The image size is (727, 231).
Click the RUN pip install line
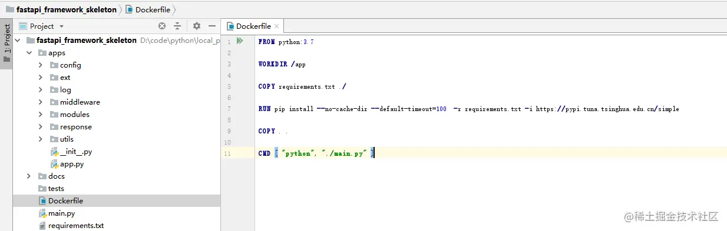coord(469,109)
